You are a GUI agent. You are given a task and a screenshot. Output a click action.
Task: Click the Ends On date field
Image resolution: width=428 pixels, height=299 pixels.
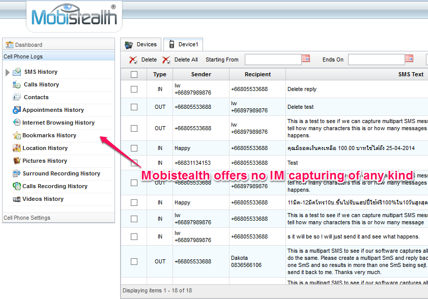pos(377,59)
